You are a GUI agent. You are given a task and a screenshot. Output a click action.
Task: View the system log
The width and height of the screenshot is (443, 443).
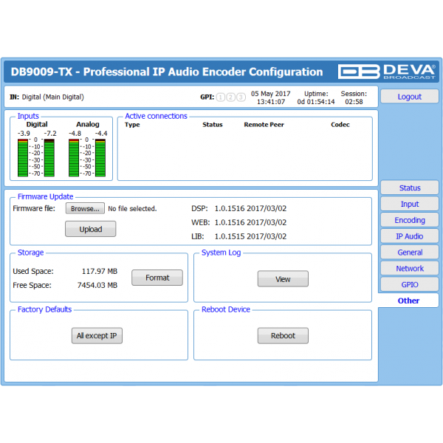(x=283, y=279)
